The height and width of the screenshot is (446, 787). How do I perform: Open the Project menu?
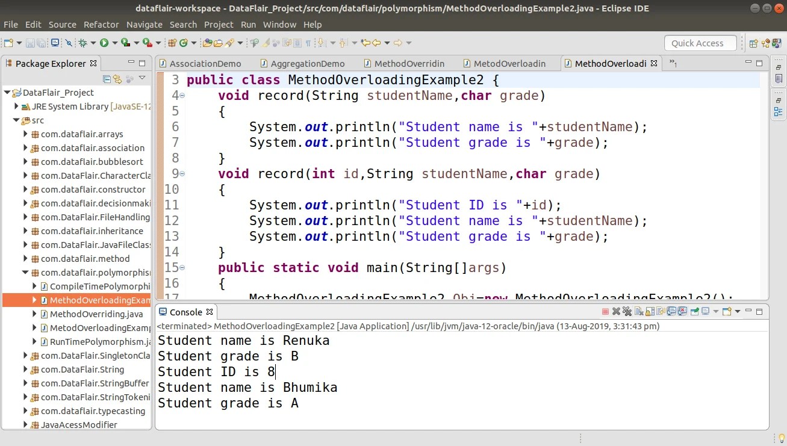pos(219,25)
